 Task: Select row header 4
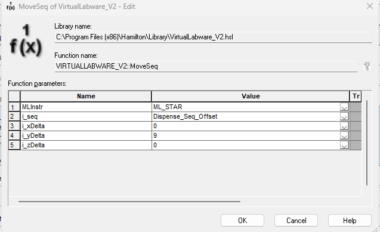14,136
